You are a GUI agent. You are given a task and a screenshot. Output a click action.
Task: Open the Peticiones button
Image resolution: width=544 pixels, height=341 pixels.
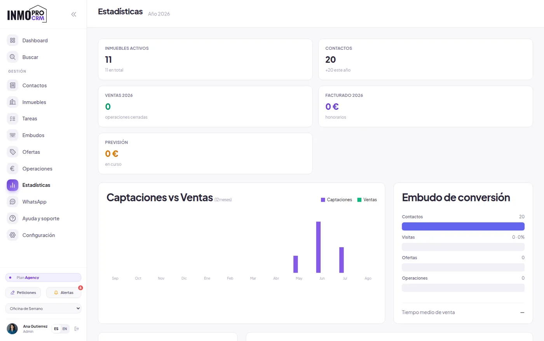[x=23, y=292]
